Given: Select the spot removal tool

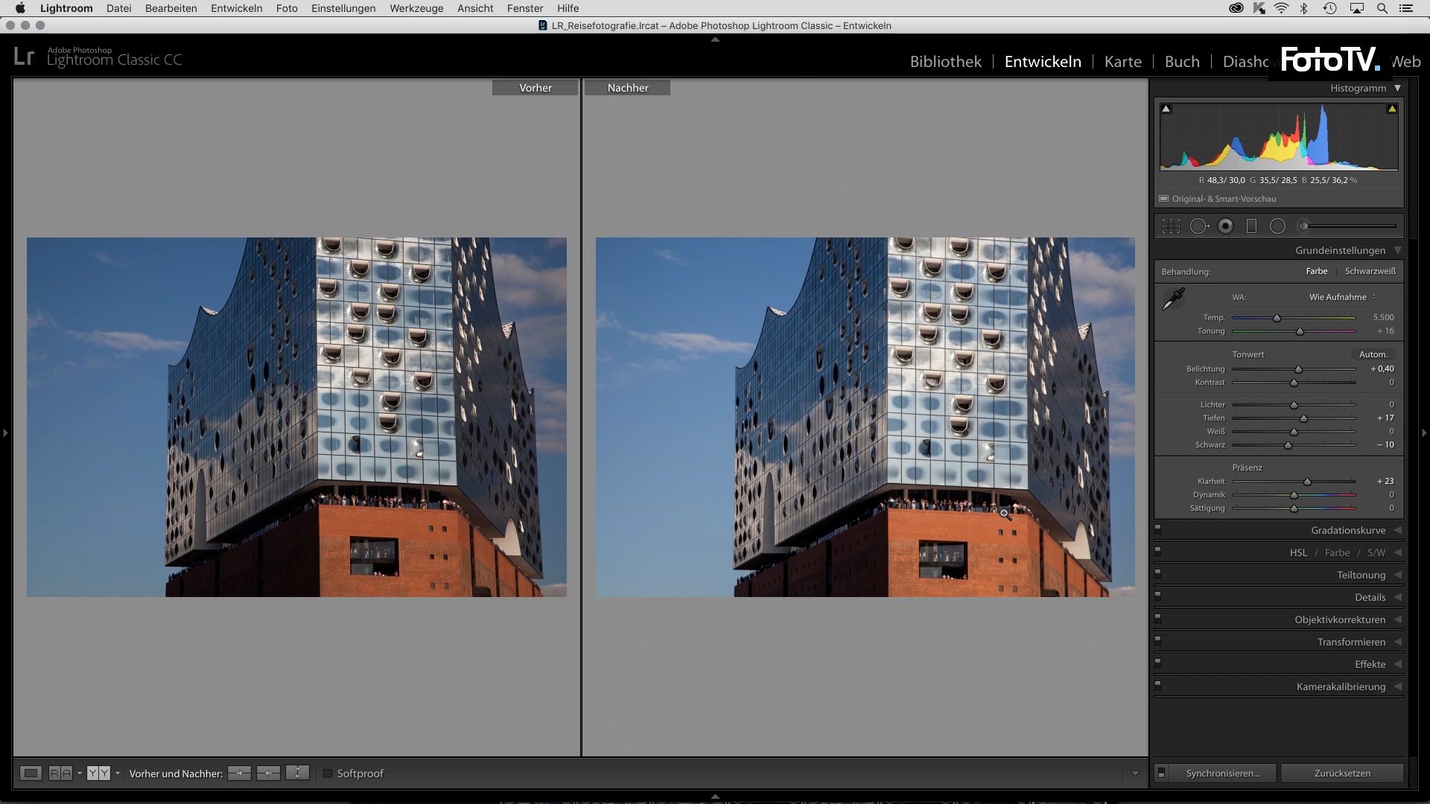Looking at the screenshot, I should [x=1199, y=226].
